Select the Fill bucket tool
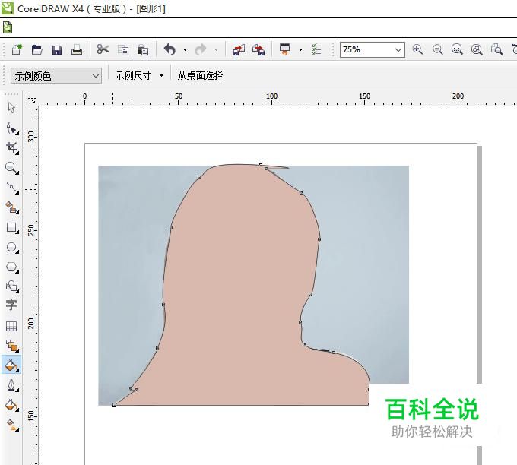517x465 pixels. [12, 405]
